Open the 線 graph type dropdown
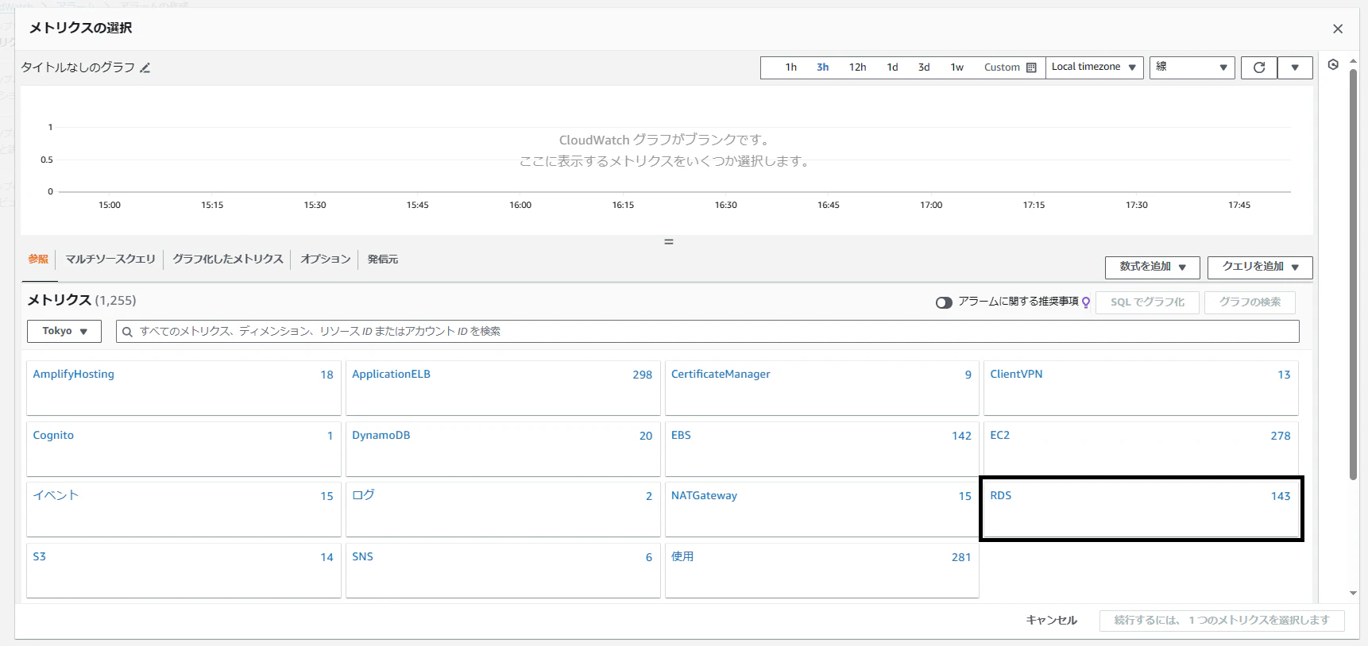1368x646 pixels. [1192, 67]
